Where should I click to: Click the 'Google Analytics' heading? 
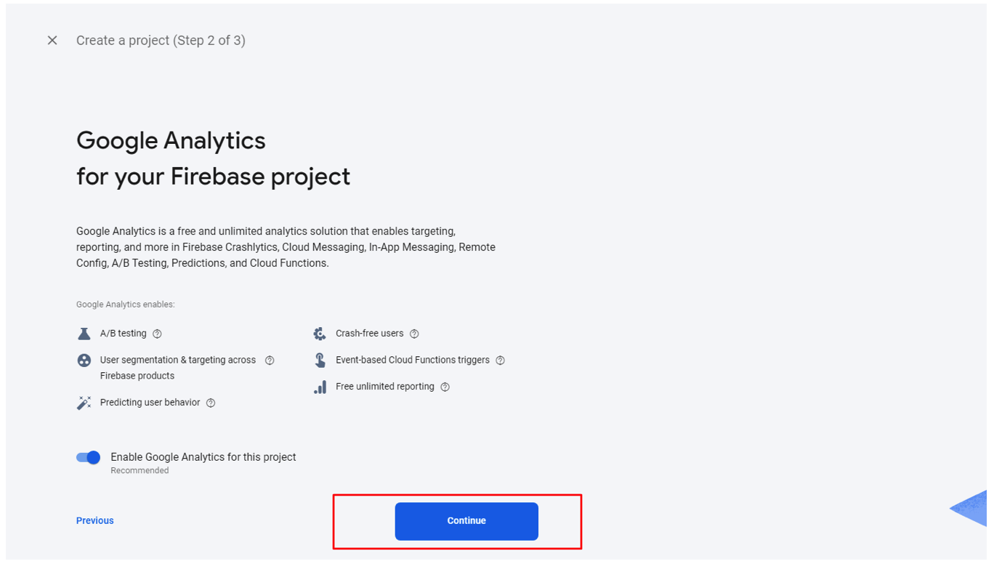(171, 140)
